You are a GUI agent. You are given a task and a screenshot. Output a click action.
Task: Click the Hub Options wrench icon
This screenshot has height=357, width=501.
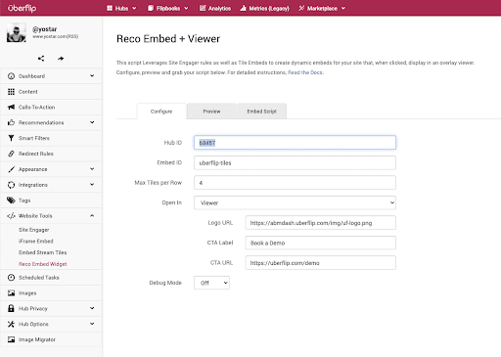tap(11, 324)
